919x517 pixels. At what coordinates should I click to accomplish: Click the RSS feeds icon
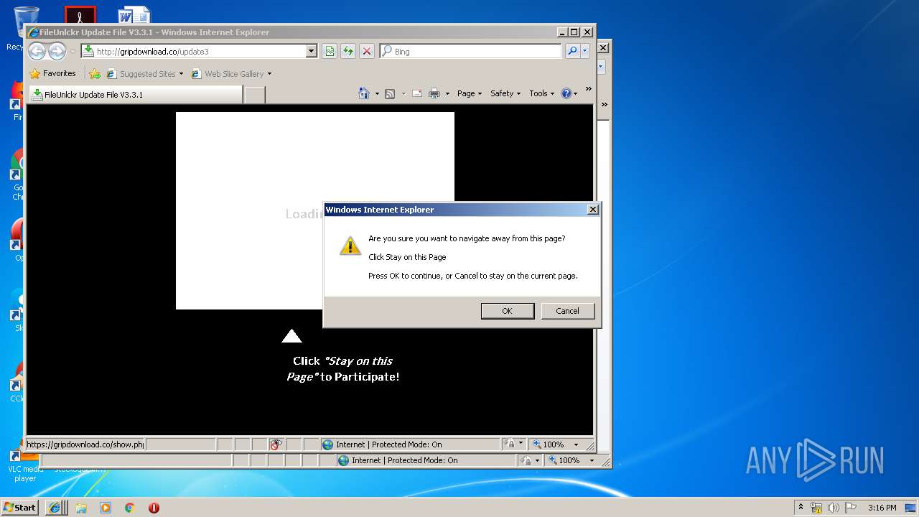coord(390,93)
